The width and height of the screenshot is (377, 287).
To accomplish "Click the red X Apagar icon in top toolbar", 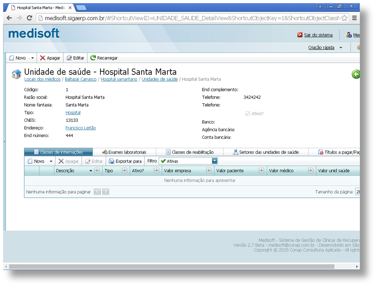I will pos(43,58).
